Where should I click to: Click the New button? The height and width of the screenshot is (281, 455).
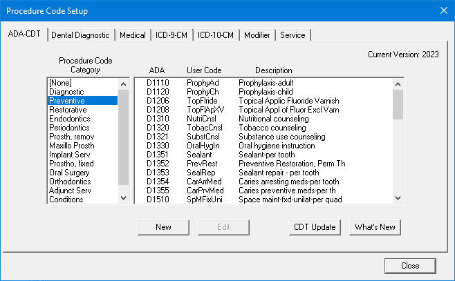pos(163,227)
